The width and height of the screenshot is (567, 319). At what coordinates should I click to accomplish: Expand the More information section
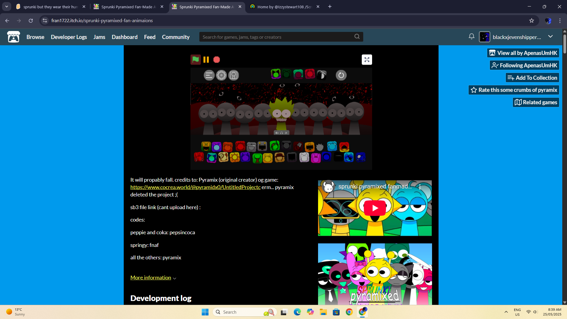(x=153, y=278)
